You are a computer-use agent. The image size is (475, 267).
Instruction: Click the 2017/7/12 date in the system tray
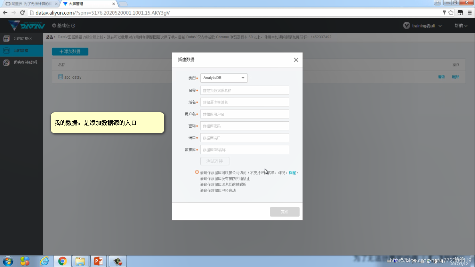[x=459, y=264]
